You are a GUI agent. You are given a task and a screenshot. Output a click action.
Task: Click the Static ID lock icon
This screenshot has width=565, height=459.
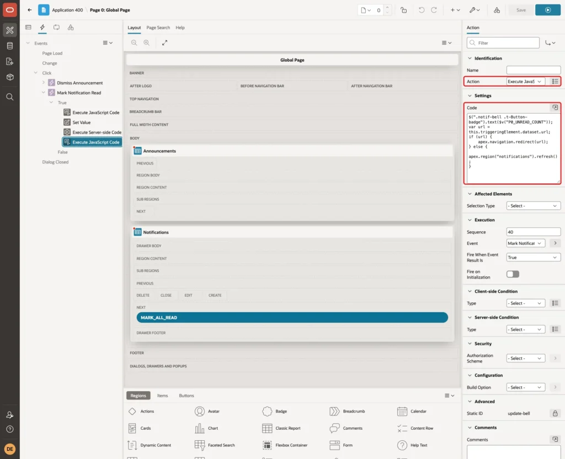click(555, 413)
